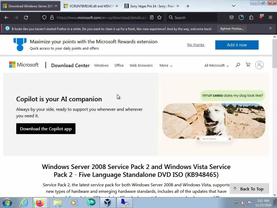277x208 pixels.
Task: Launch Internet Explorer from the taskbar
Action: 24,203
